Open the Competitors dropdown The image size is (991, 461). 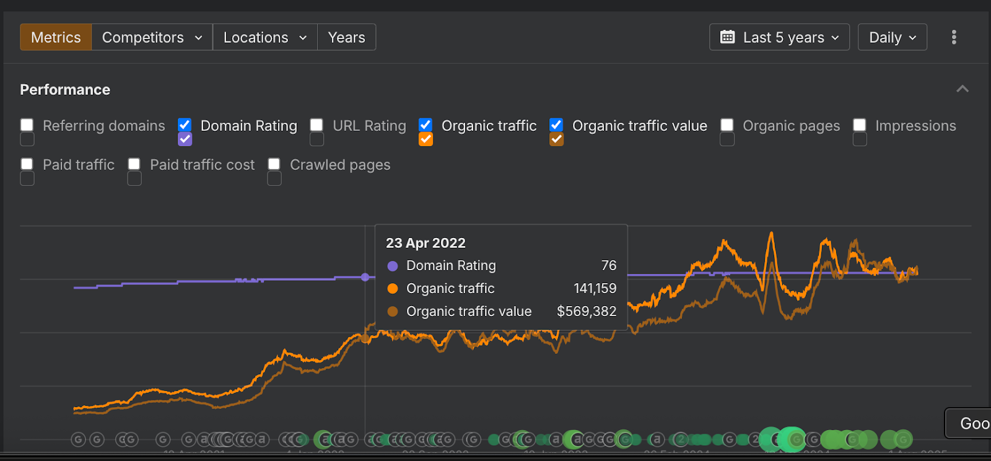152,37
